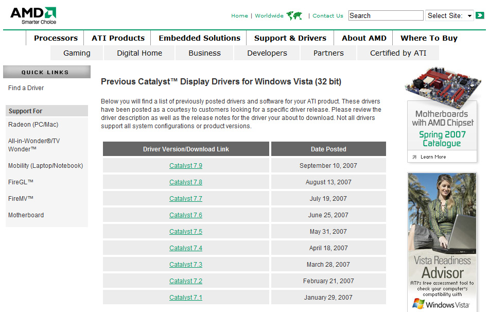
Task: Open the About AMD menu
Action: tap(364, 38)
